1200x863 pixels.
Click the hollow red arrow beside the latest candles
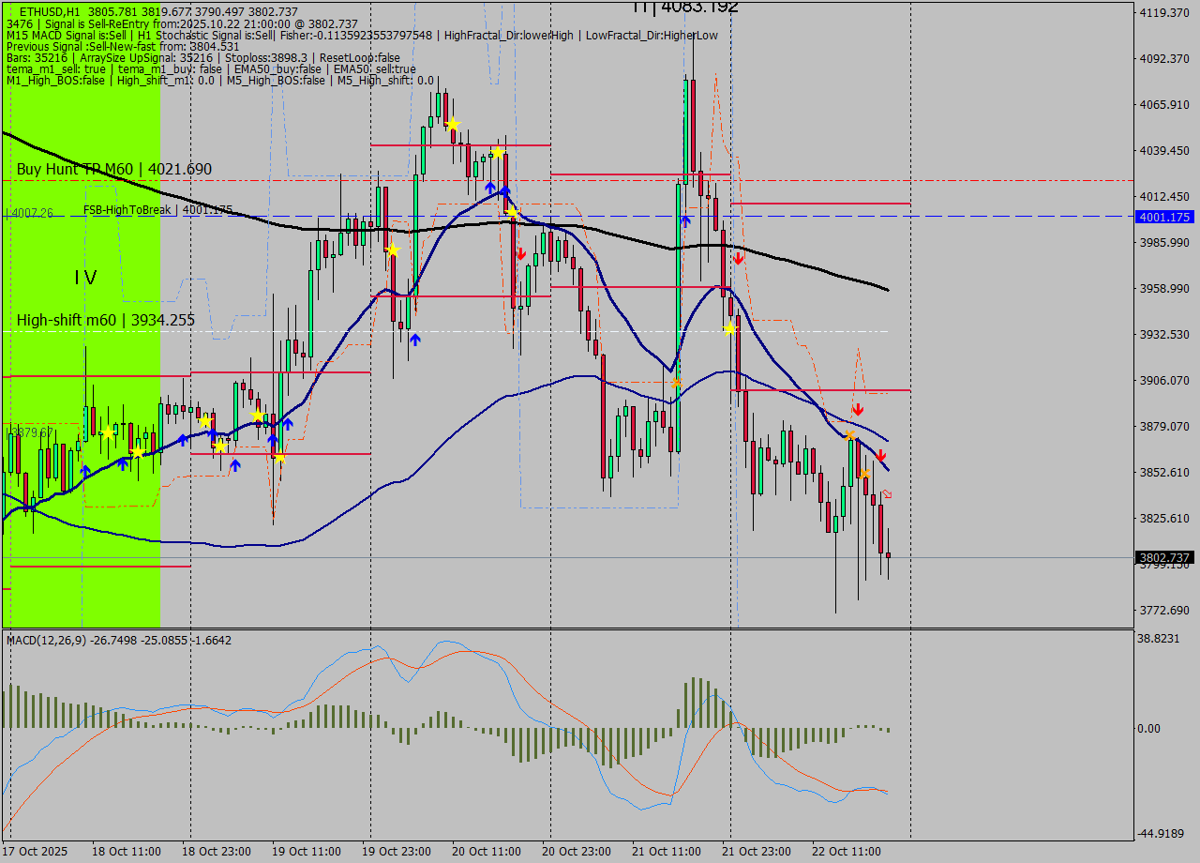point(887,494)
